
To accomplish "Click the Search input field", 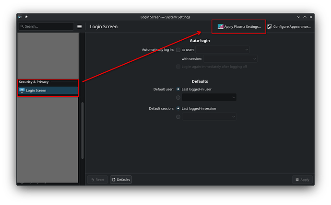I will [46, 26].
